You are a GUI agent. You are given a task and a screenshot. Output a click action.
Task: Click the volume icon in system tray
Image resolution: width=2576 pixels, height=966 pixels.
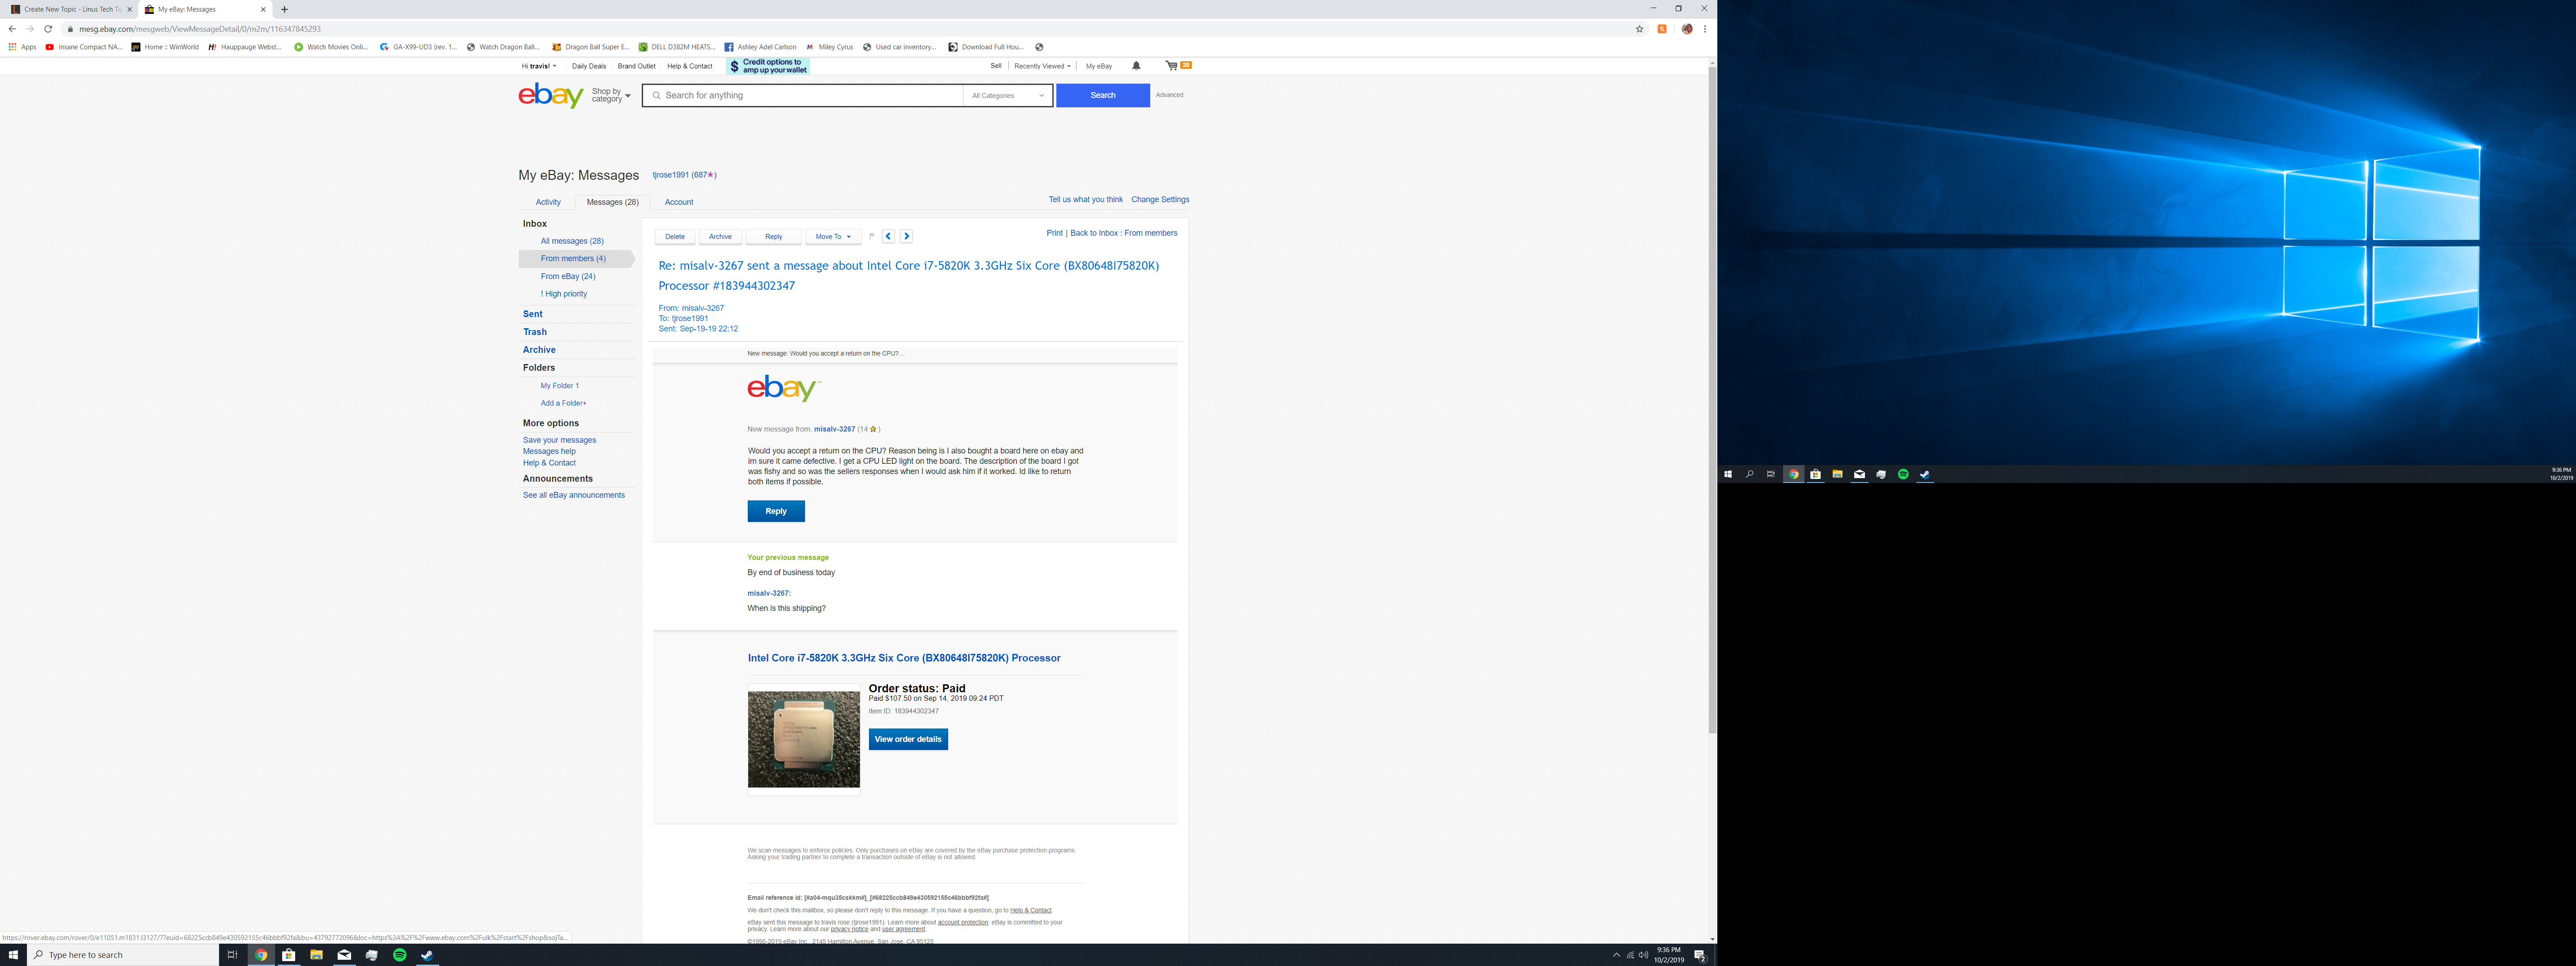(x=1643, y=955)
